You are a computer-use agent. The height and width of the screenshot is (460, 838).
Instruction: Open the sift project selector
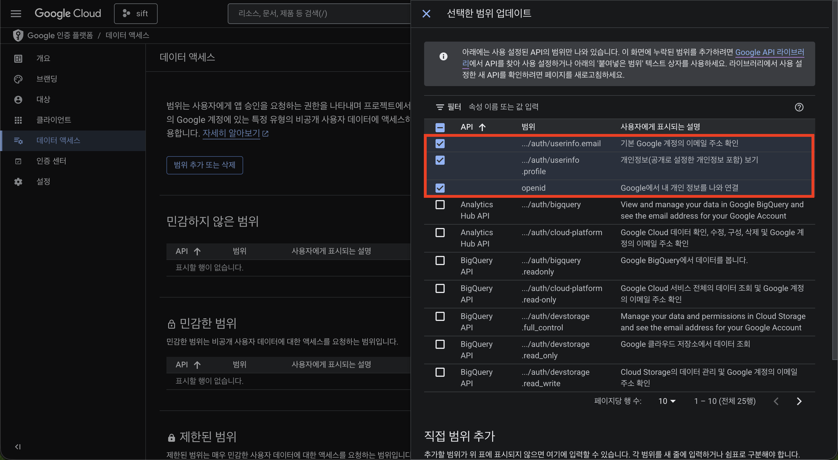136,13
